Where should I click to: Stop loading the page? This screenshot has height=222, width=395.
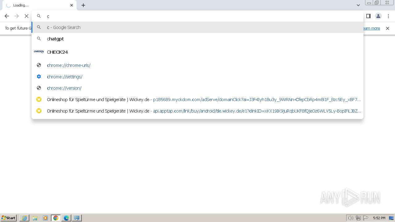(x=27, y=16)
